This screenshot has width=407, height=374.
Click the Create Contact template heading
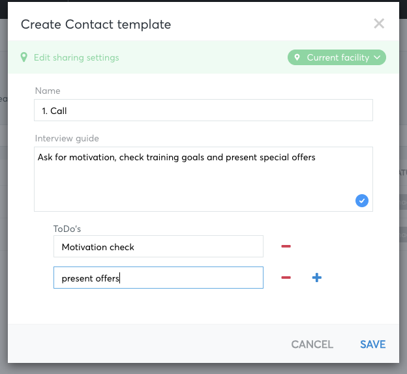[96, 24]
